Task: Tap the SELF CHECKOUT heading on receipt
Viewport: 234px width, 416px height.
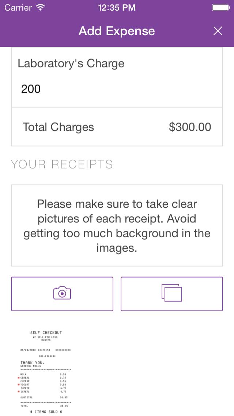Action: click(x=46, y=333)
